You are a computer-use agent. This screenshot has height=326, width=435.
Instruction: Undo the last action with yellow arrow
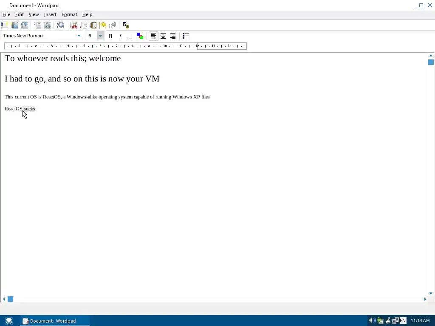103,25
